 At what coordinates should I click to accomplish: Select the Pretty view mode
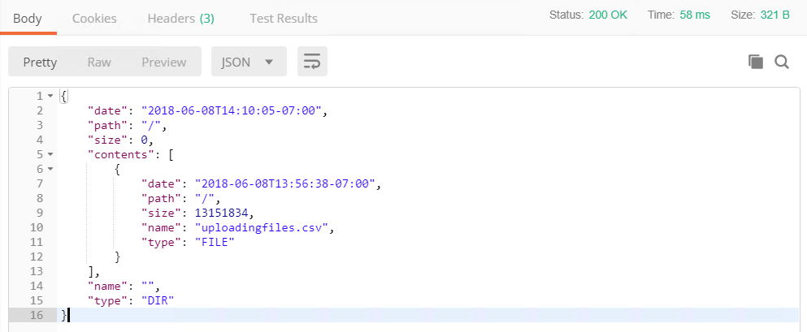click(40, 62)
